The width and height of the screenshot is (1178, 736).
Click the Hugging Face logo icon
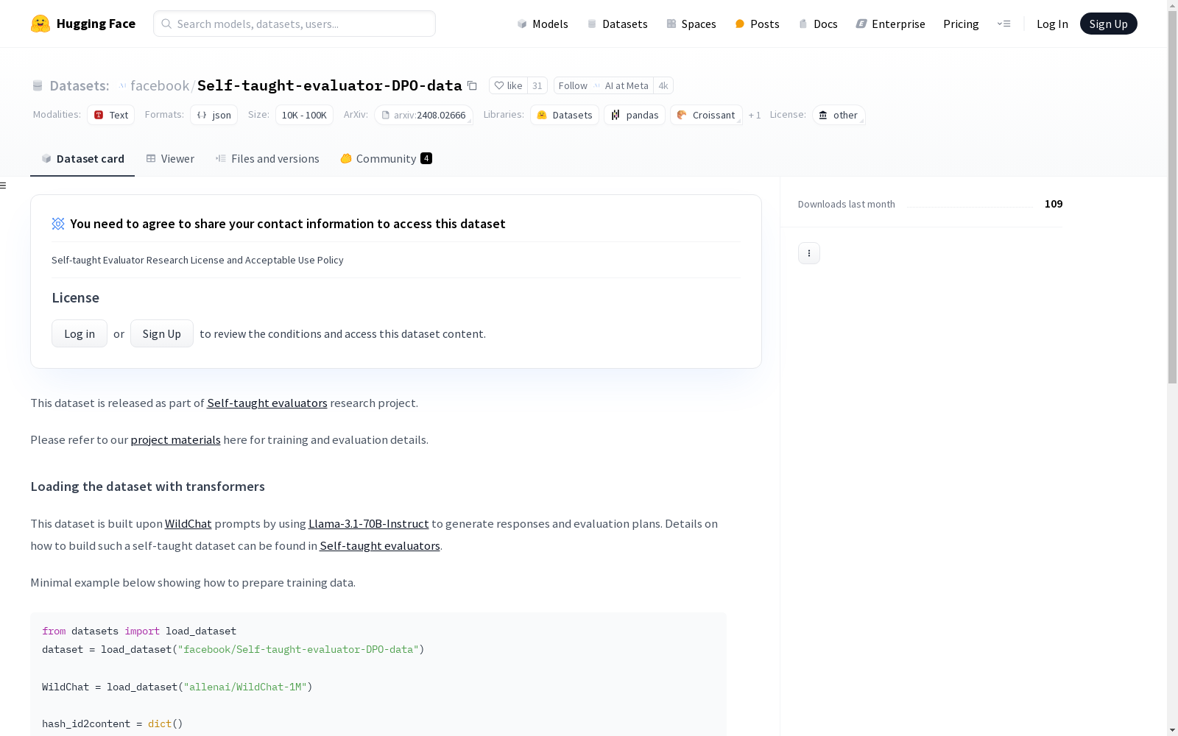[x=40, y=24]
